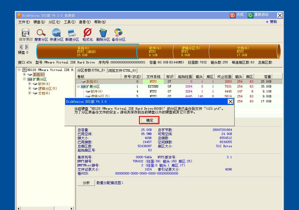Open the Search Partition (搜索分区) tool
Viewport: 299px width, 210px height.
click(41, 33)
